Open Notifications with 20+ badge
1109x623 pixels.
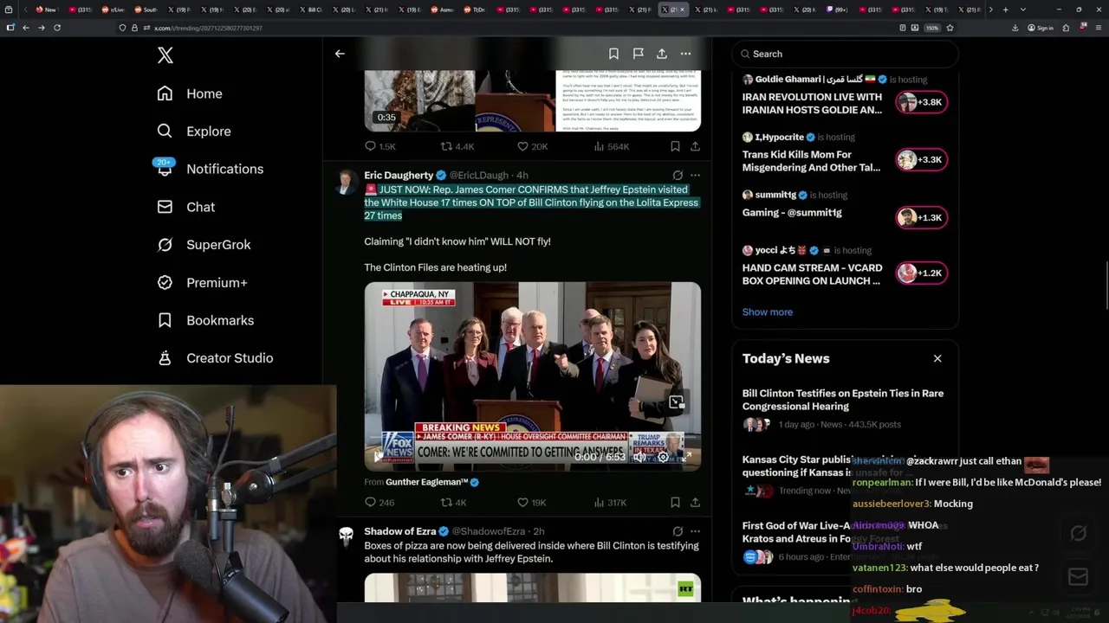[x=209, y=169]
